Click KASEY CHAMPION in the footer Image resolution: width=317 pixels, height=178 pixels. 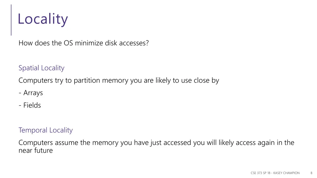point(286,173)
